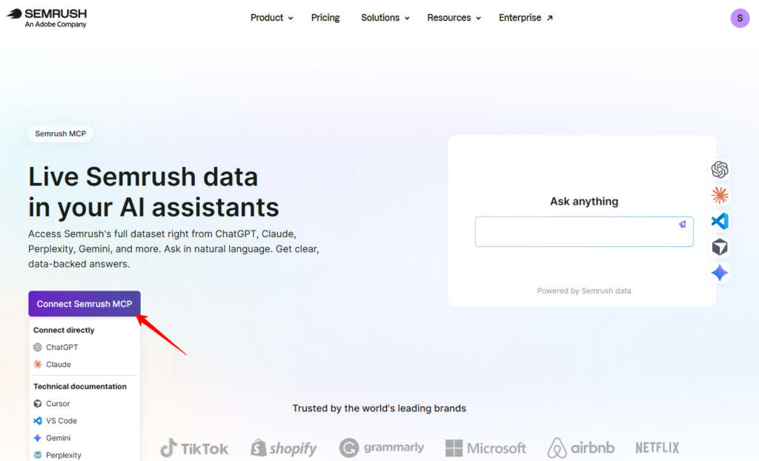Click the 'Powered by Semrush data' text
759x461 pixels.
pos(584,291)
